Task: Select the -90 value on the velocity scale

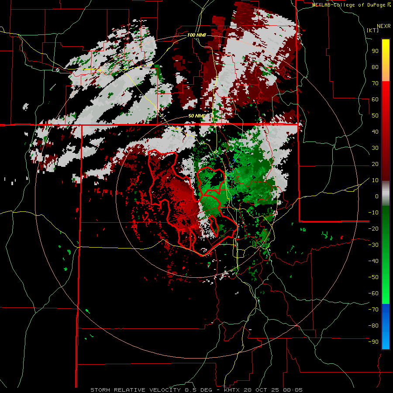Action: click(x=373, y=342)
